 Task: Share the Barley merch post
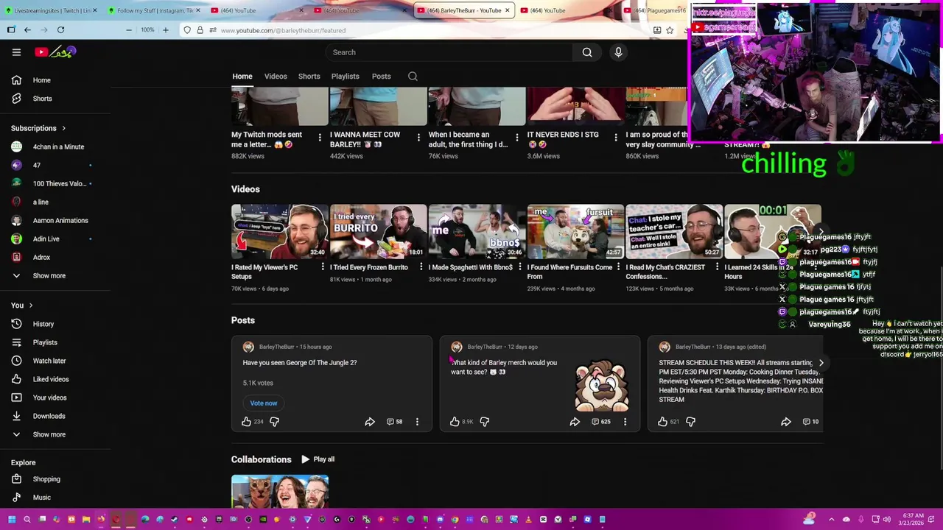[575, 422]
